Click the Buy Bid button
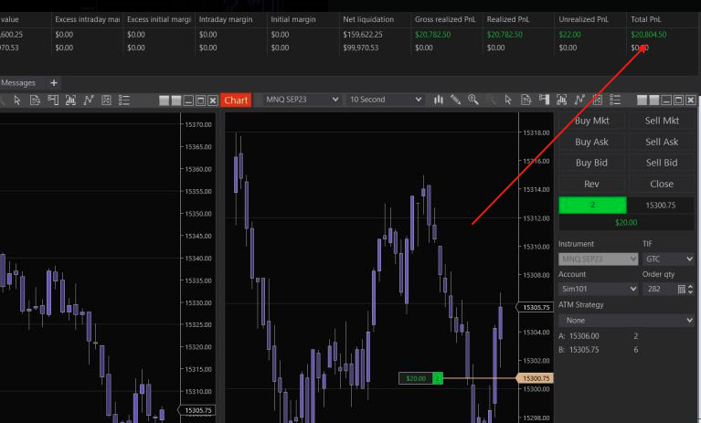701x423 pixels. (591, 163)
